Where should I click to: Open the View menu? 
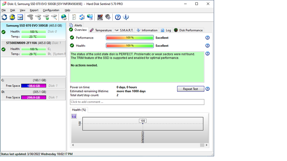22,10
